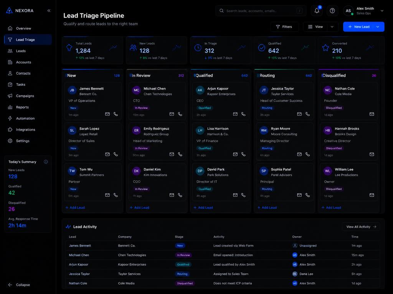Click the In Triage 312 stat card

(221, 50)
